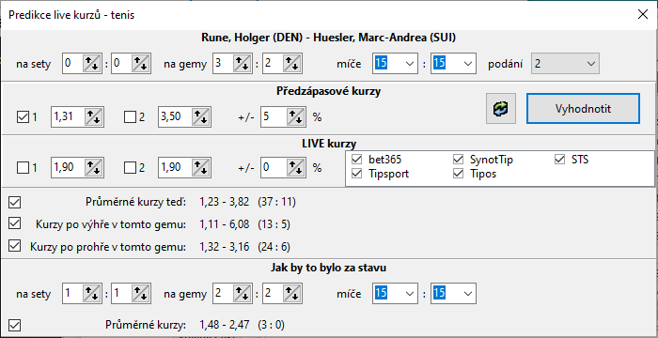Click the Vyhodnotit button
The width and height of the screenshot is (658, 338).
coord(583,109)
